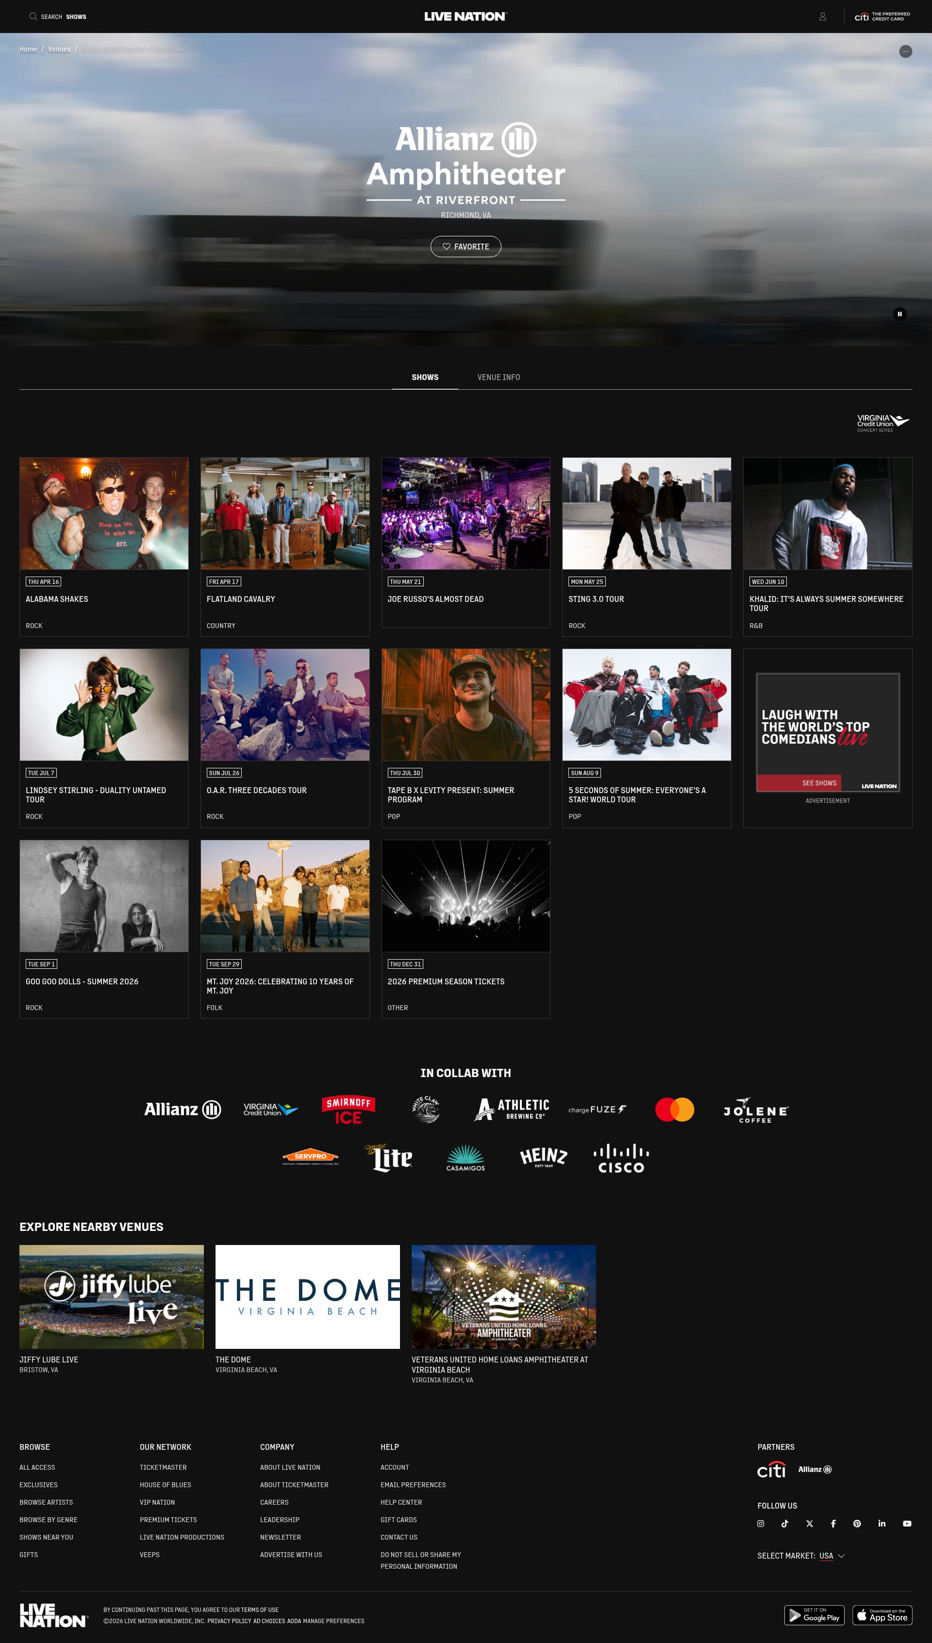Open Live Nation TikTok page
The width and height of the screenshot is (932, 1643).
(785, 1523)
